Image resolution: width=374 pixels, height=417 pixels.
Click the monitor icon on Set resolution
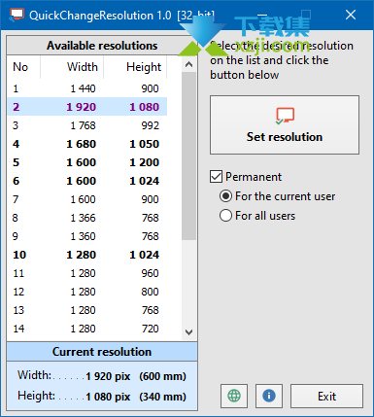(x=285, y=116)
